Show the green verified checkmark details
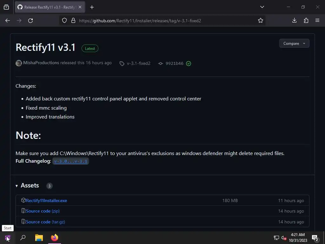This screenshot has width=325, height=244. tap(189, 64)
